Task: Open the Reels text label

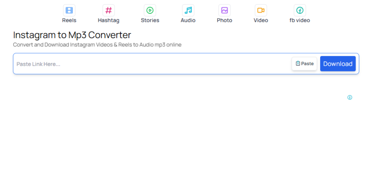Action: [x=69, y=21]
